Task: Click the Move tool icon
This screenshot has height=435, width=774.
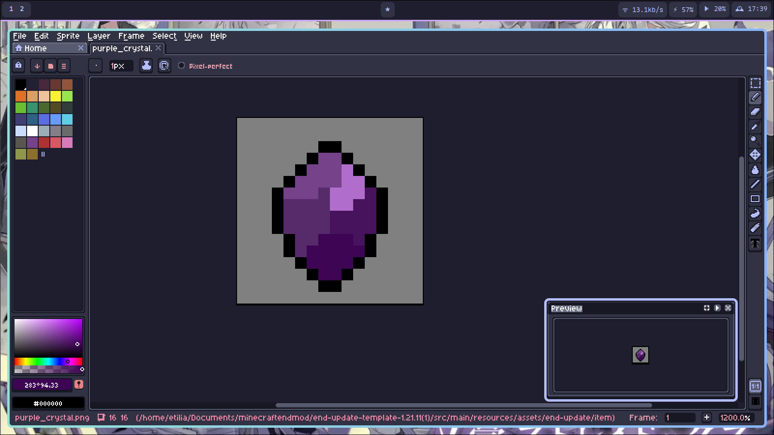Action: 755,155
